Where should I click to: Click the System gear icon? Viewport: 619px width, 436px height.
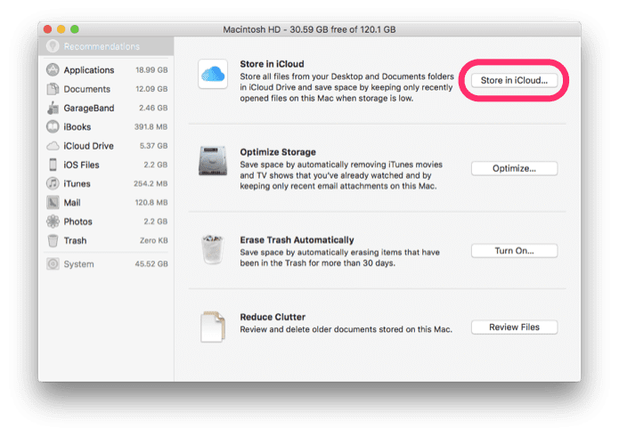(53, 263)
